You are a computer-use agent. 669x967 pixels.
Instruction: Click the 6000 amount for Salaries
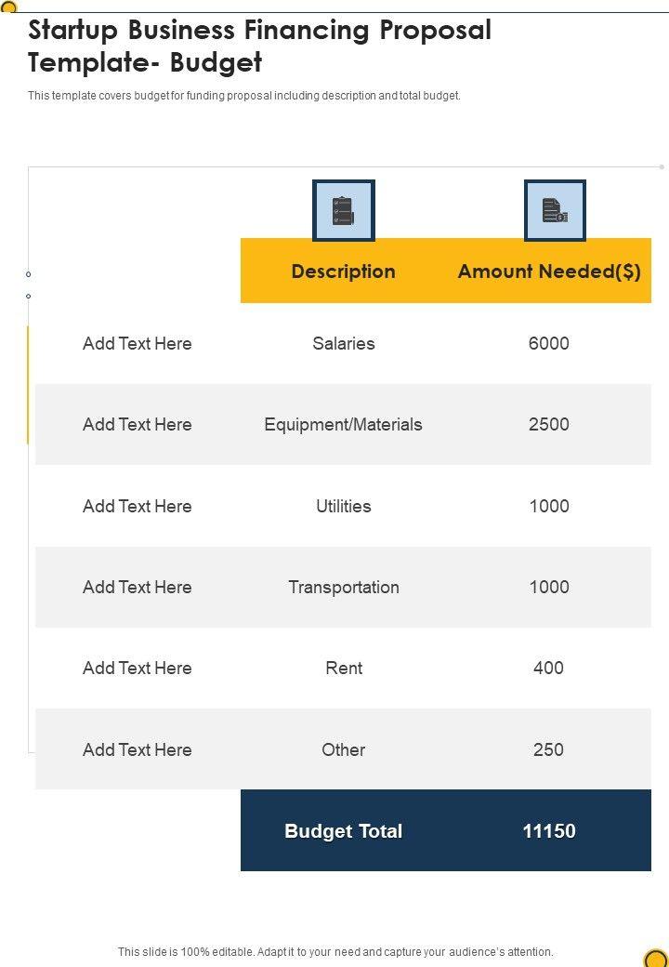click(x=548, y=343)
